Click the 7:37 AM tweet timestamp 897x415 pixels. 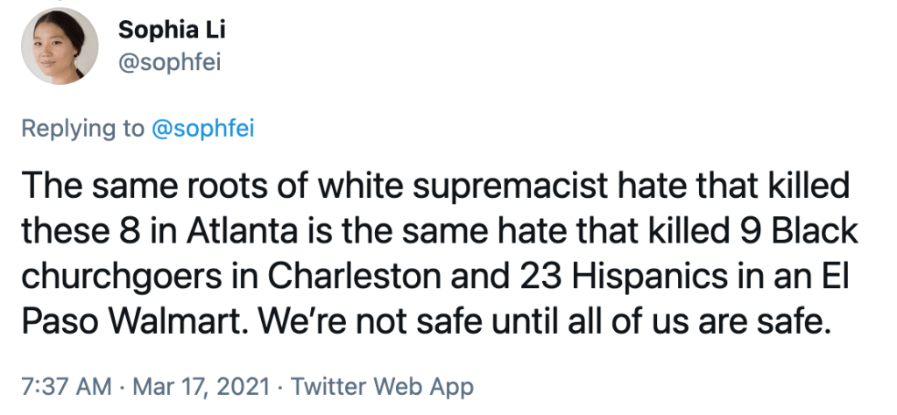[x=64, y=386]
